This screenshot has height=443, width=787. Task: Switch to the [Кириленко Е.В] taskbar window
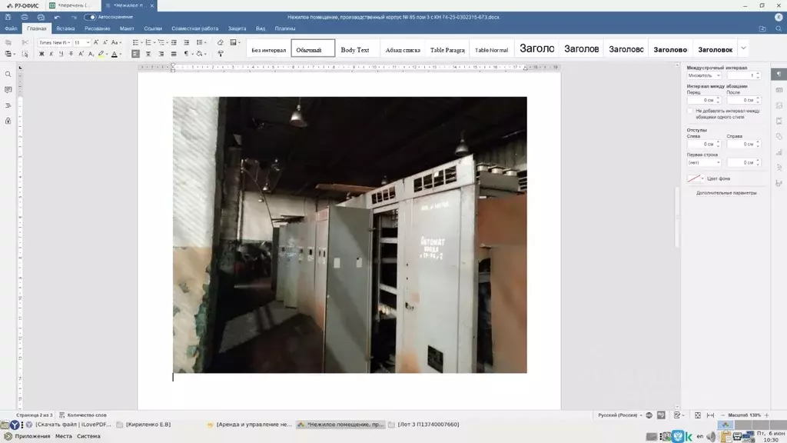pos(144,425)
